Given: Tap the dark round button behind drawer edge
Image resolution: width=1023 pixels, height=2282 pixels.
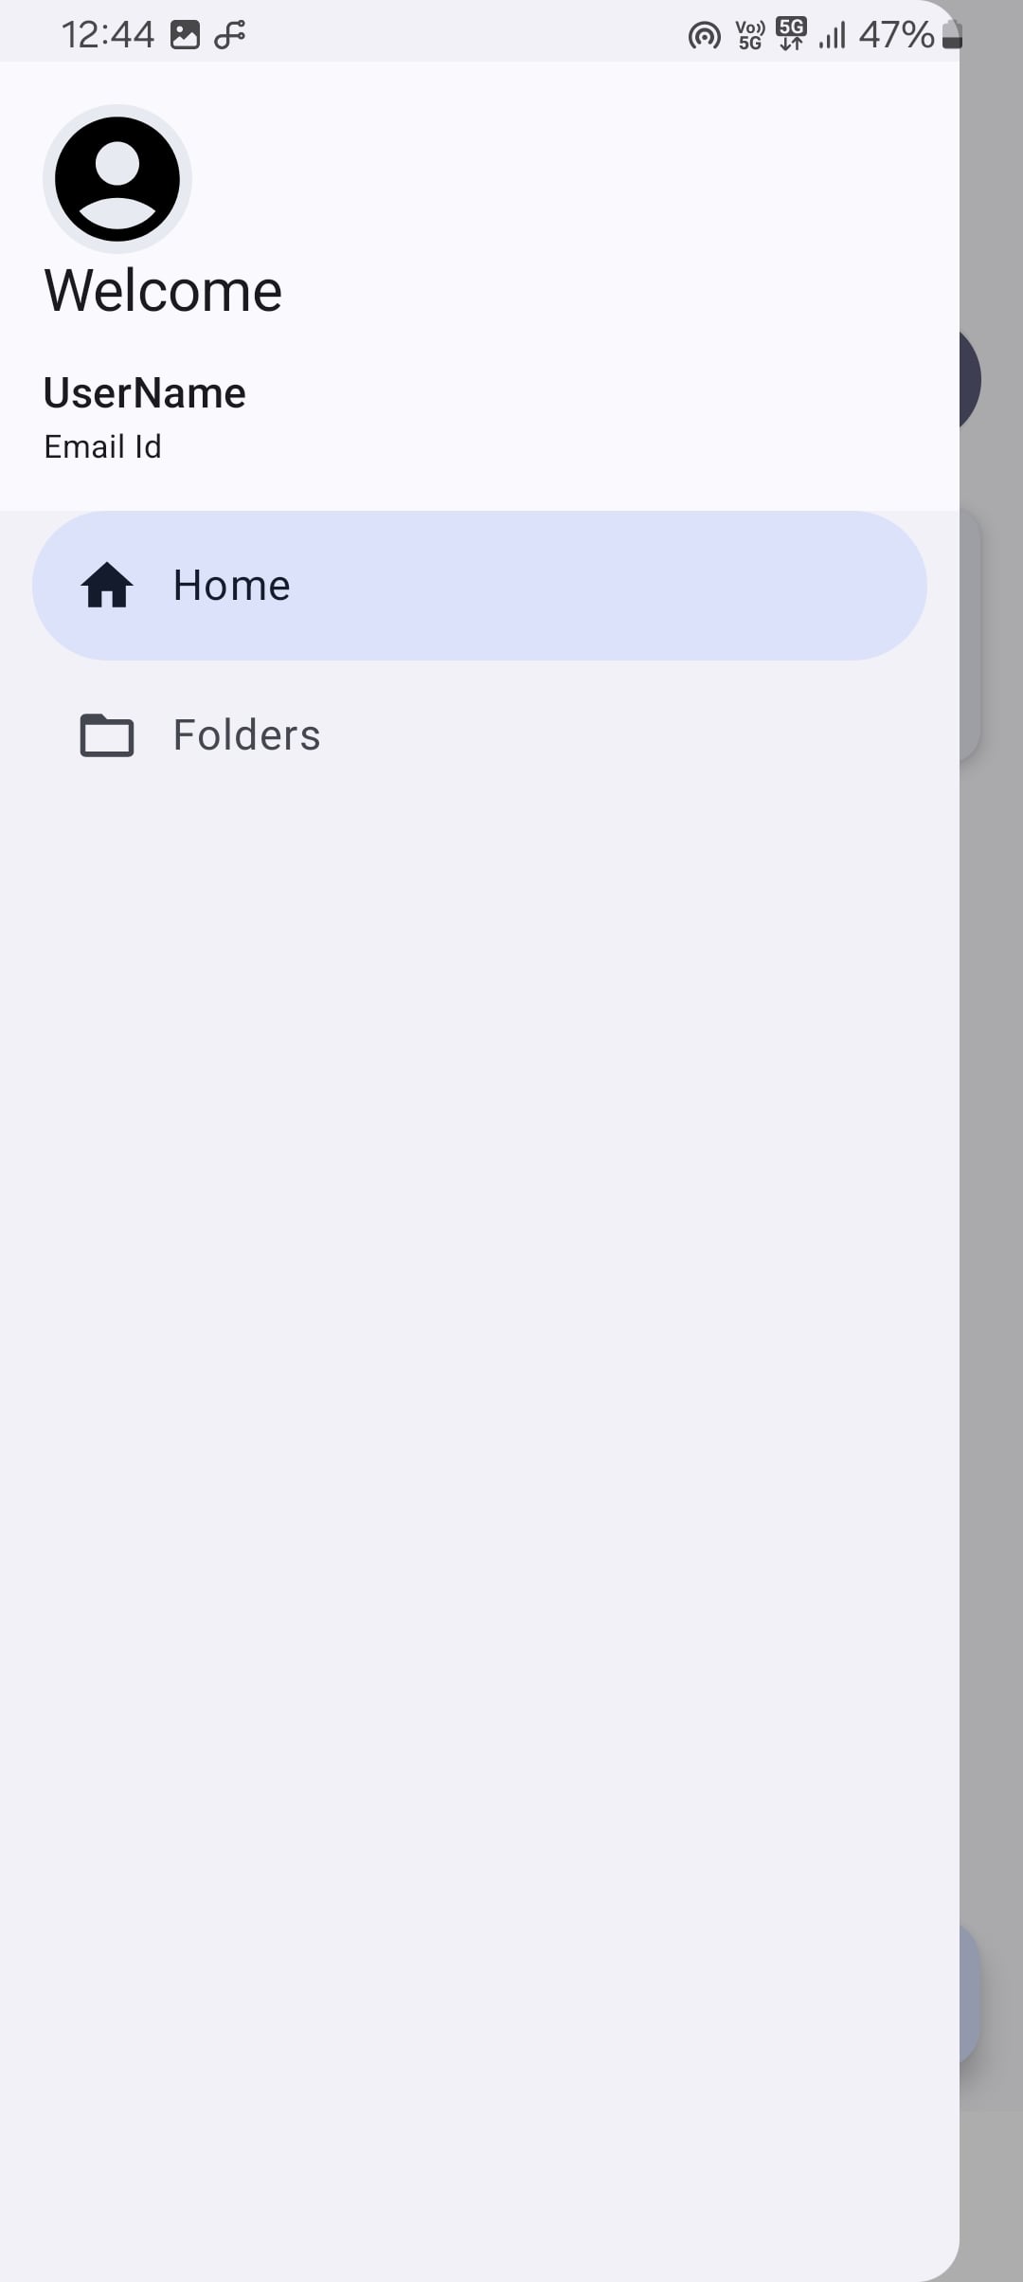Looking at the screenshot, I should (x=970, y=379).
